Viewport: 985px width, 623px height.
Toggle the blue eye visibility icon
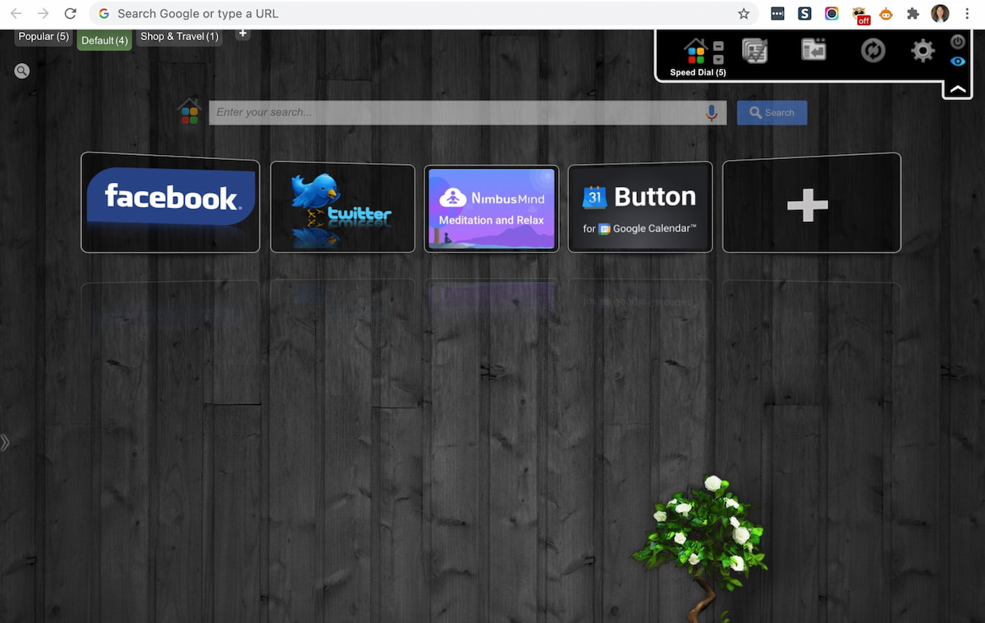click(957, 61)
